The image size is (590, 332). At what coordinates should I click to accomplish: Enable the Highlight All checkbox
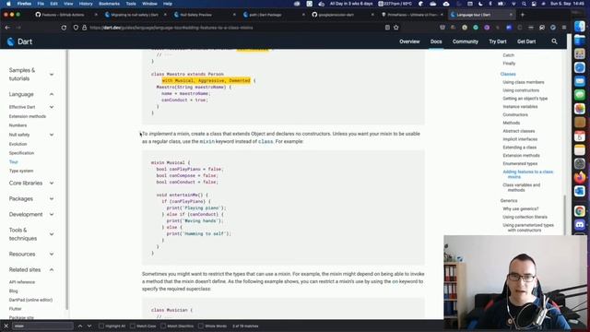tap(101, 326)
